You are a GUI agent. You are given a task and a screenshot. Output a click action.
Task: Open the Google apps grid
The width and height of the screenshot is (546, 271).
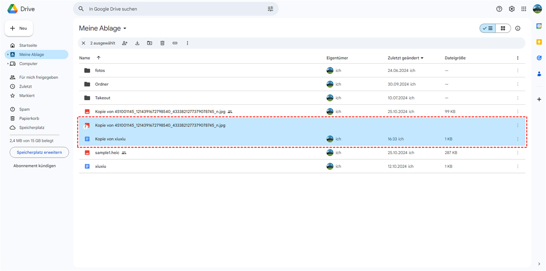tap(524, 9)
